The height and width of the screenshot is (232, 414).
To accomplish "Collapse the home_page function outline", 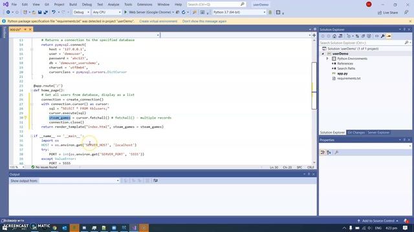I will (32, 90).
